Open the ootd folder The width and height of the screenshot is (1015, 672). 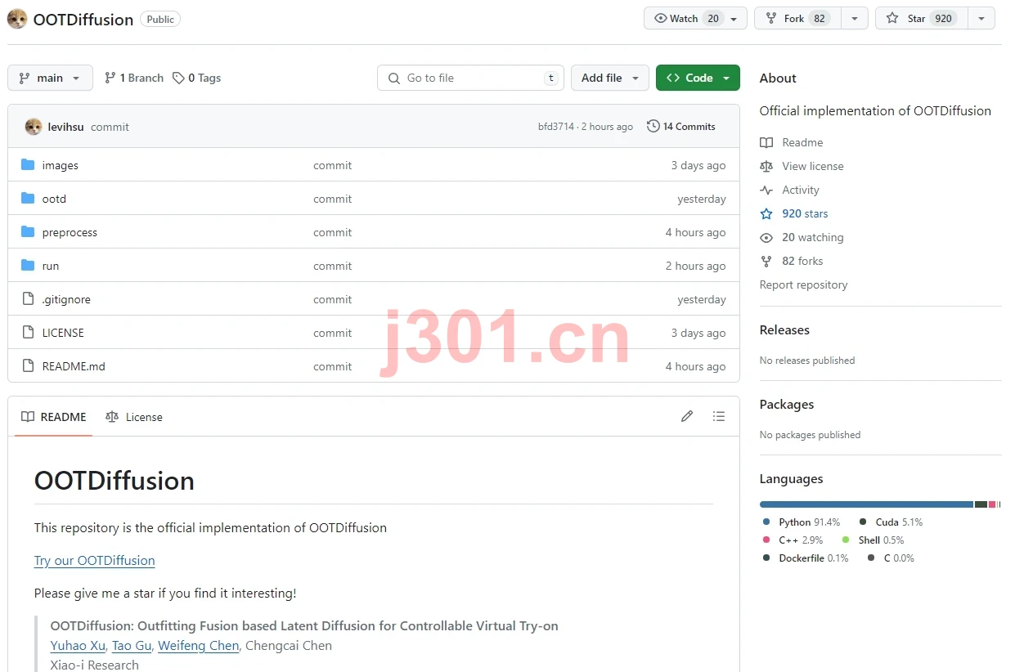(x=54, y=199)
